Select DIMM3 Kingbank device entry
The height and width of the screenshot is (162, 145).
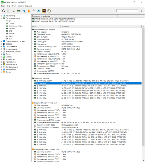click(x=55, y=21)
